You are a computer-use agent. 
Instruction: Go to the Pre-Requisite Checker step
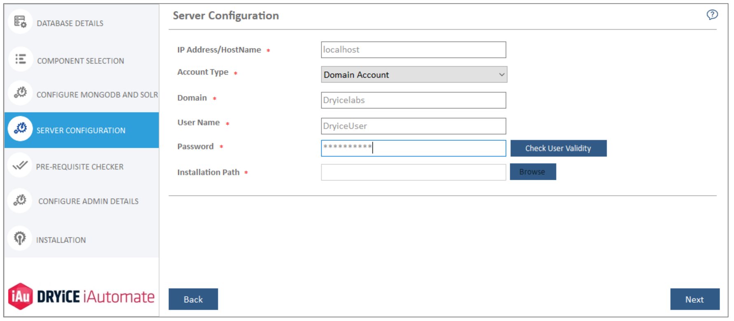pos(80,167)
